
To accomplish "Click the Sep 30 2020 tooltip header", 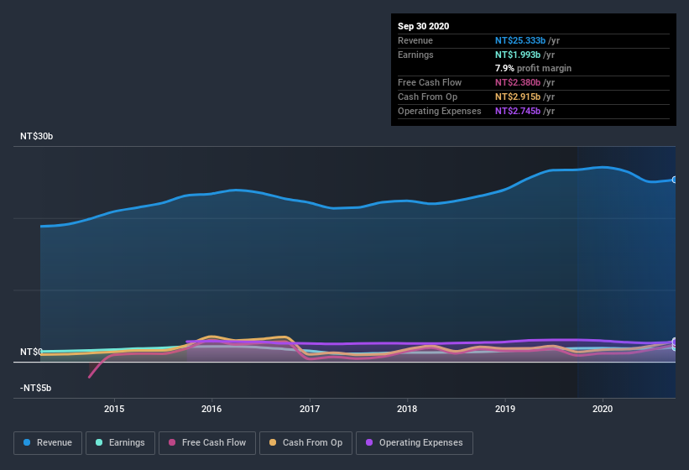I will (423, 26).
